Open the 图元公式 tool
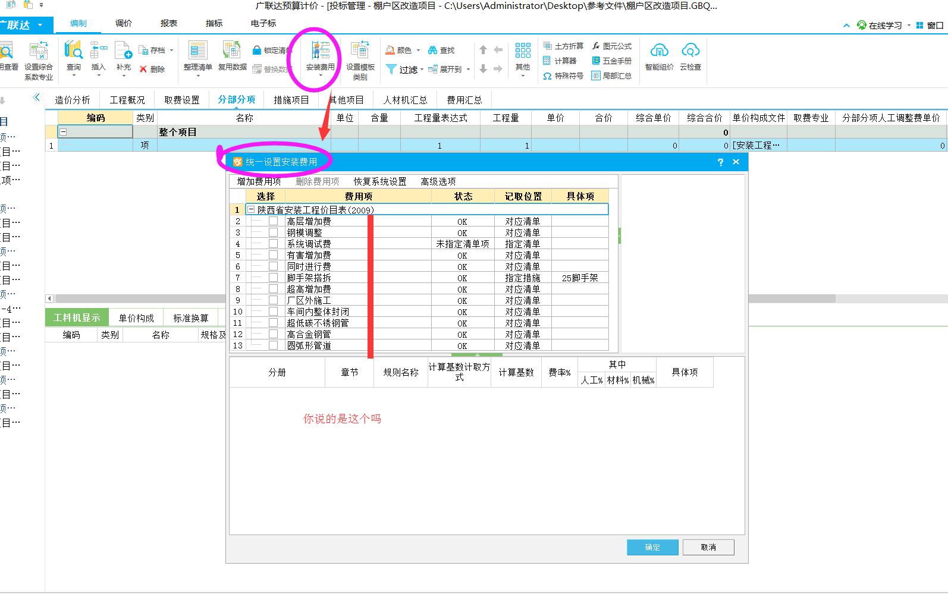Viewport: 948px width, 594px height. tap(611, 46)
